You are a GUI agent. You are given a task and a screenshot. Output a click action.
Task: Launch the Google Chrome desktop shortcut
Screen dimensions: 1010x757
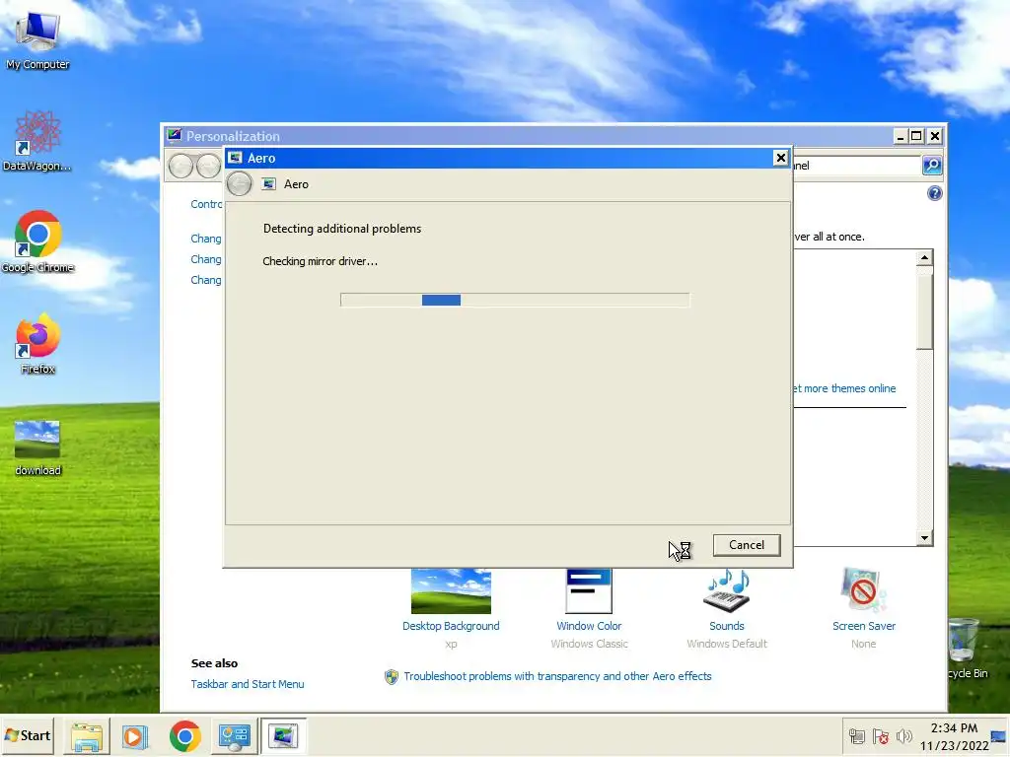coord(37,241)
